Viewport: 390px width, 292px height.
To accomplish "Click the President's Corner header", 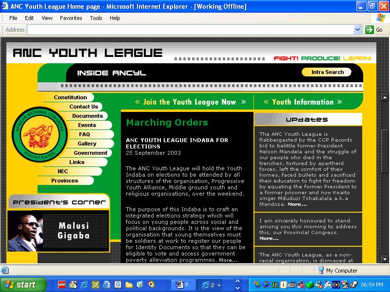I will [59, 202].
